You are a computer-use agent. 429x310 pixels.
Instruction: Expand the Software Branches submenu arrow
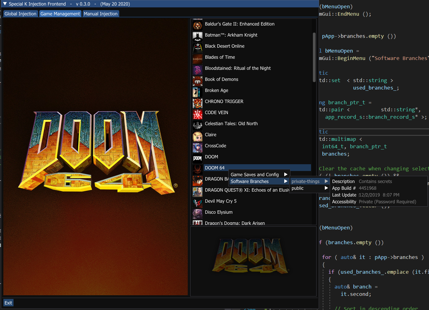[285, 181]
